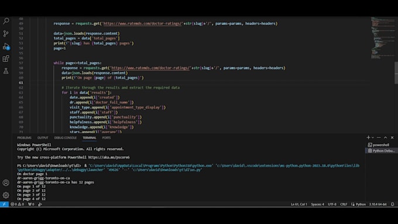Open the aka.ms/pscore6 link in terminal

(x=109, y=157)
